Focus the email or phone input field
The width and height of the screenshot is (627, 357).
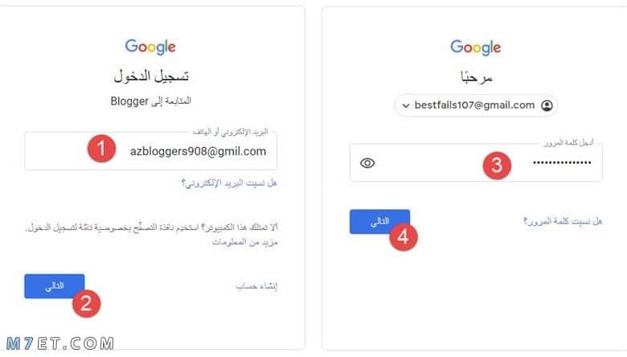[151, 151]
